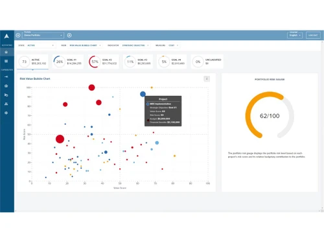Expand the Demo Portfolio dropdown
The width and height of the screenshot is (324, 243).
click(43, 35)
